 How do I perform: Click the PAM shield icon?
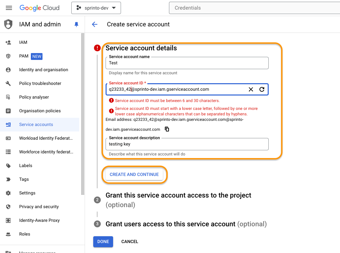click(x=8, y=56)
